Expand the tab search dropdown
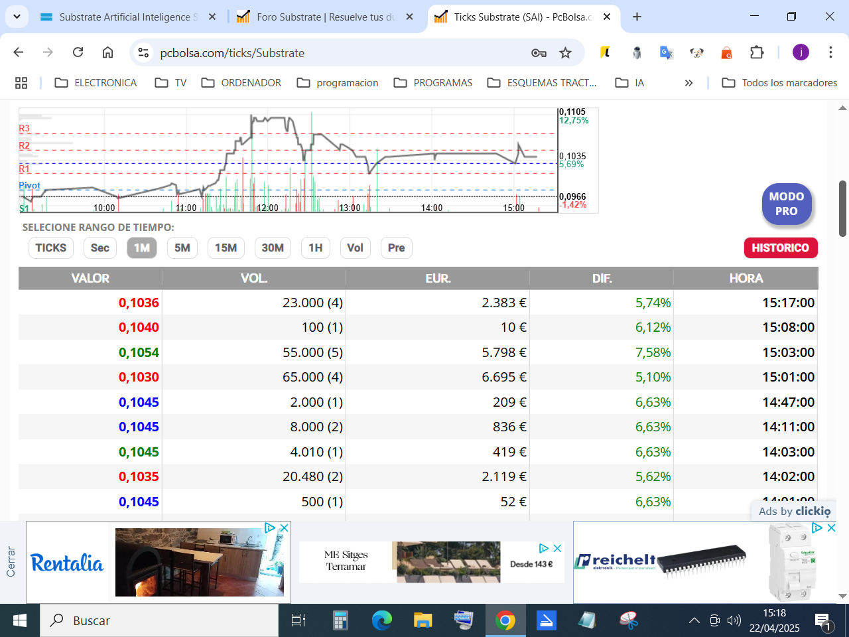 17,17
